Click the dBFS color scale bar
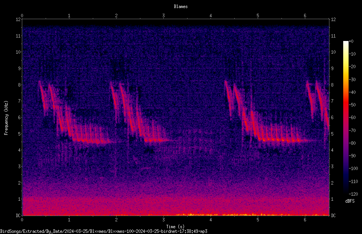 click(346, 117)
